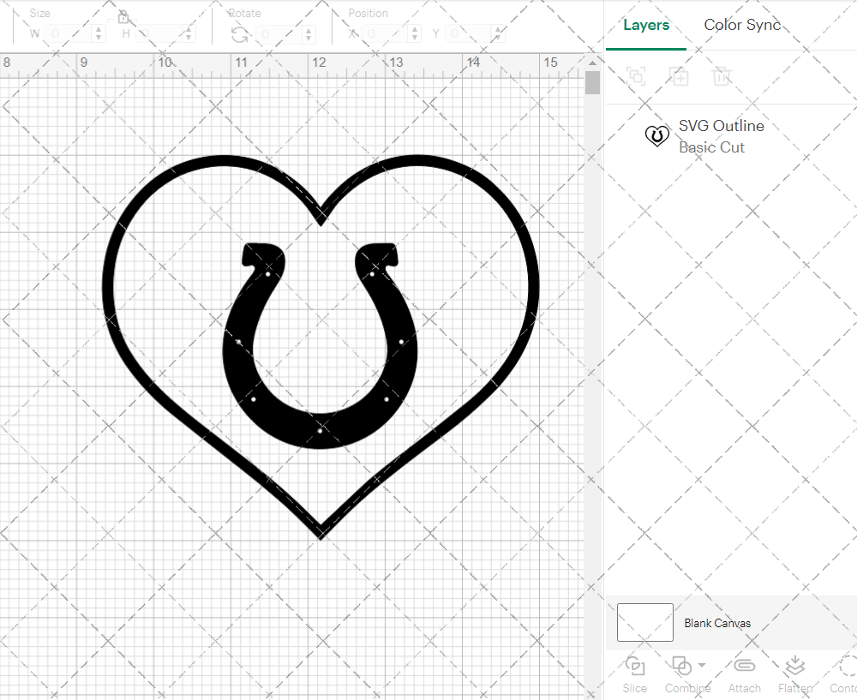Click the Blank Canvas color swatch
Image resolution: width=857 pixels, height=700 pixels.
[x=644, y=623]
